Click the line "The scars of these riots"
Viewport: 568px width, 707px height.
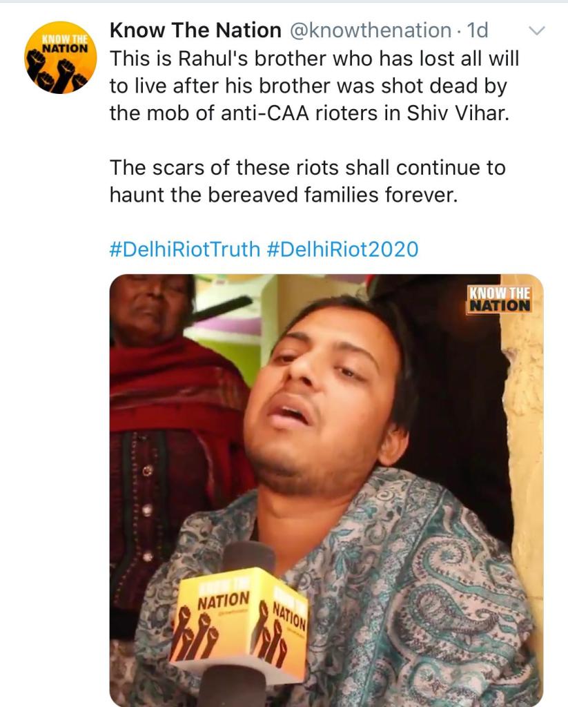pos(228,168)
